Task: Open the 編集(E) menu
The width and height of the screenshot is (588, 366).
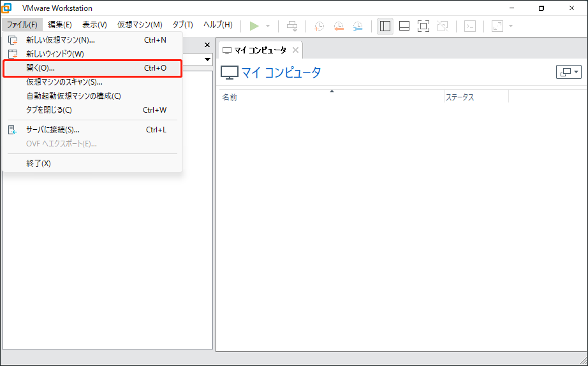Action: click(x=59, y=25)
